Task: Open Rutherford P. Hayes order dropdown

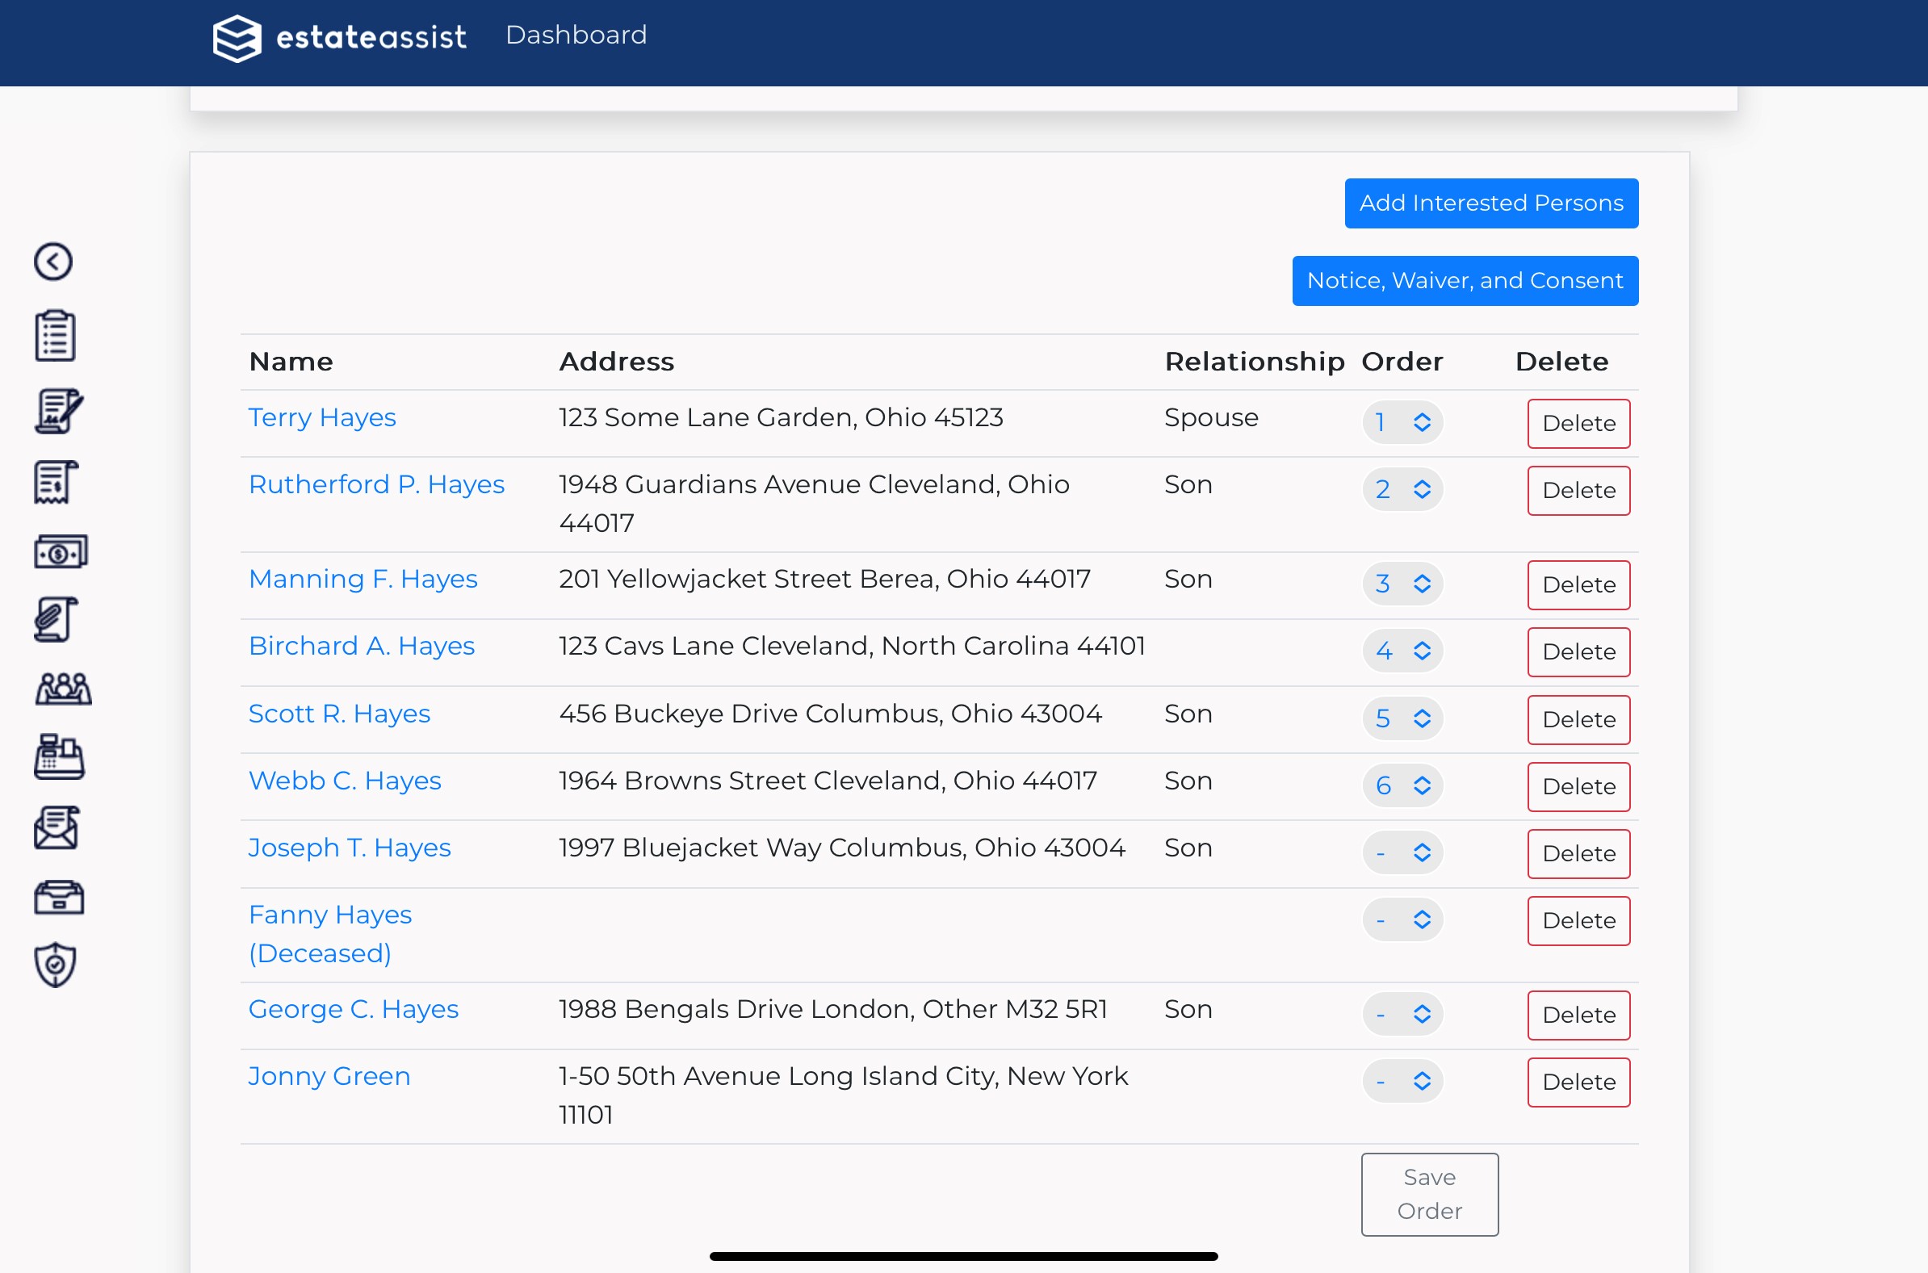Action: (x=1402, y=489)
